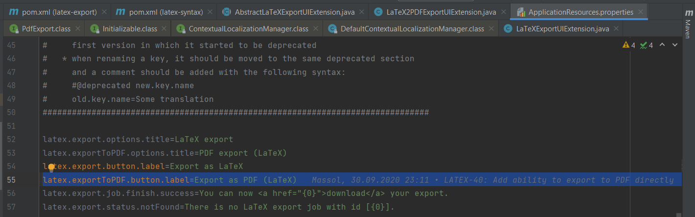Click line number 55 in gutter
Image resolution: width=695 pixels, height=217 pixels.
(x=11, y=180)
